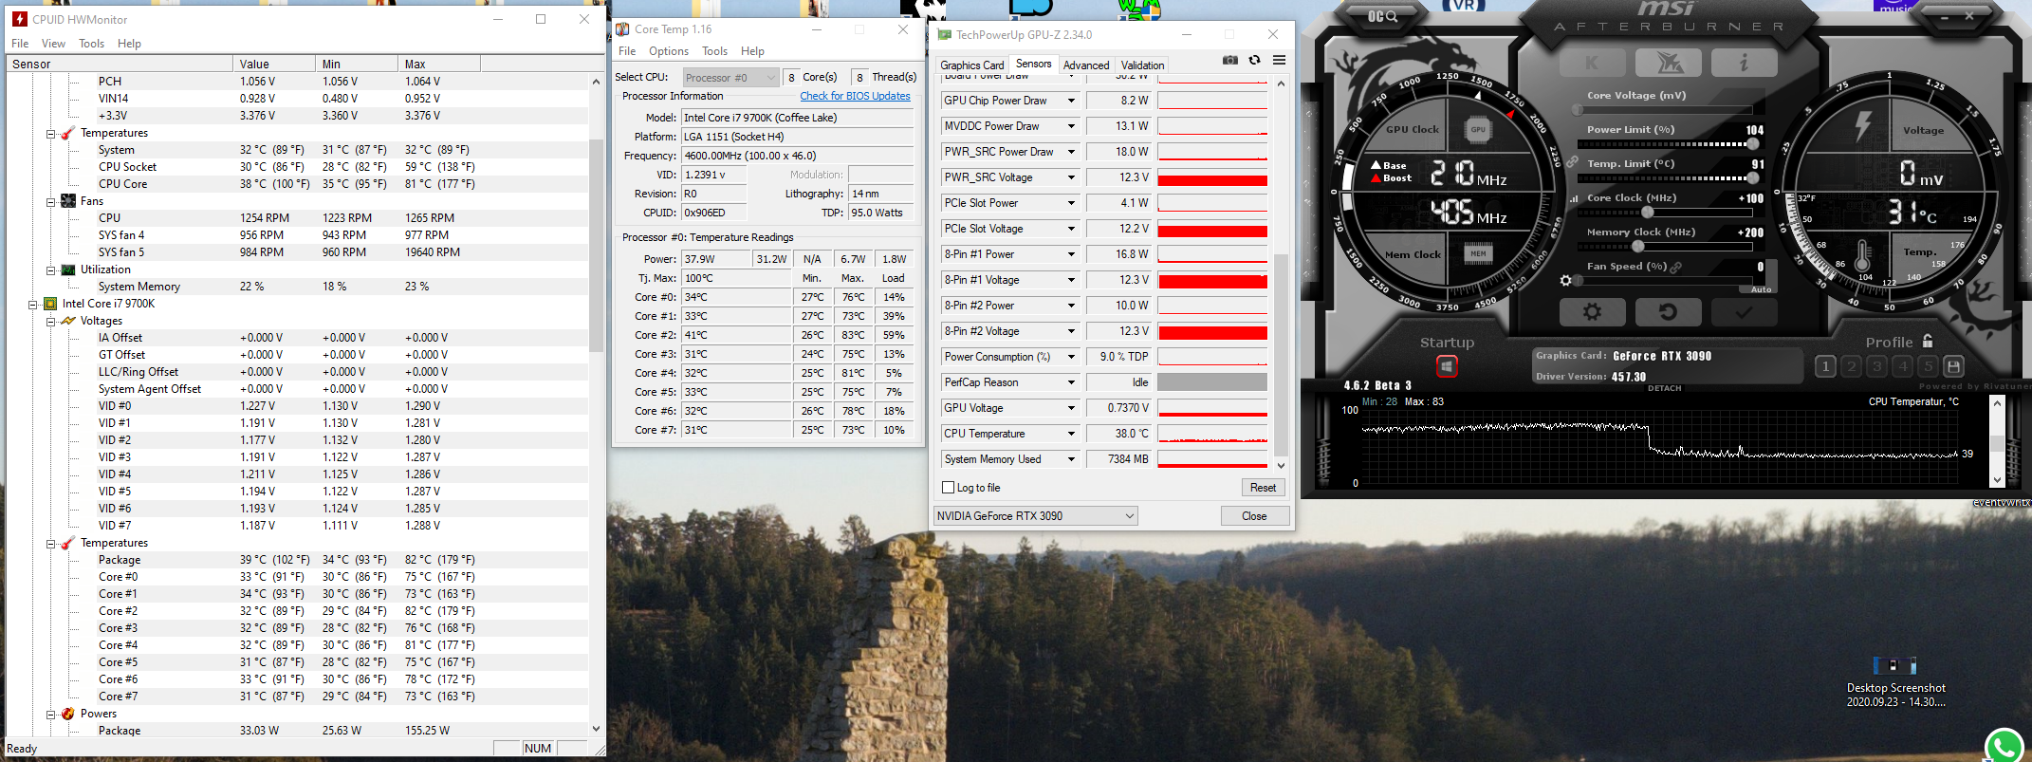The width and height of the screenshot is (2032, 762).
Task: Click the HWMonitor title bar flame icon
Action: (19, 19)
